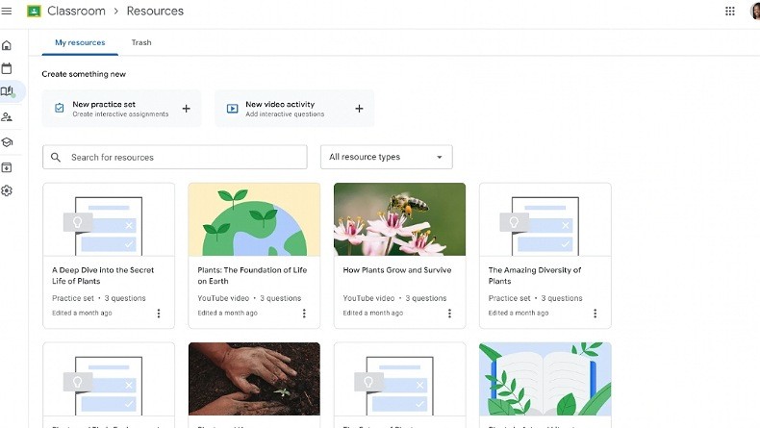Click the Classroom link in breadcrumb
The height and width of the screenshot is (428, 760).
(x=76, y=12)
